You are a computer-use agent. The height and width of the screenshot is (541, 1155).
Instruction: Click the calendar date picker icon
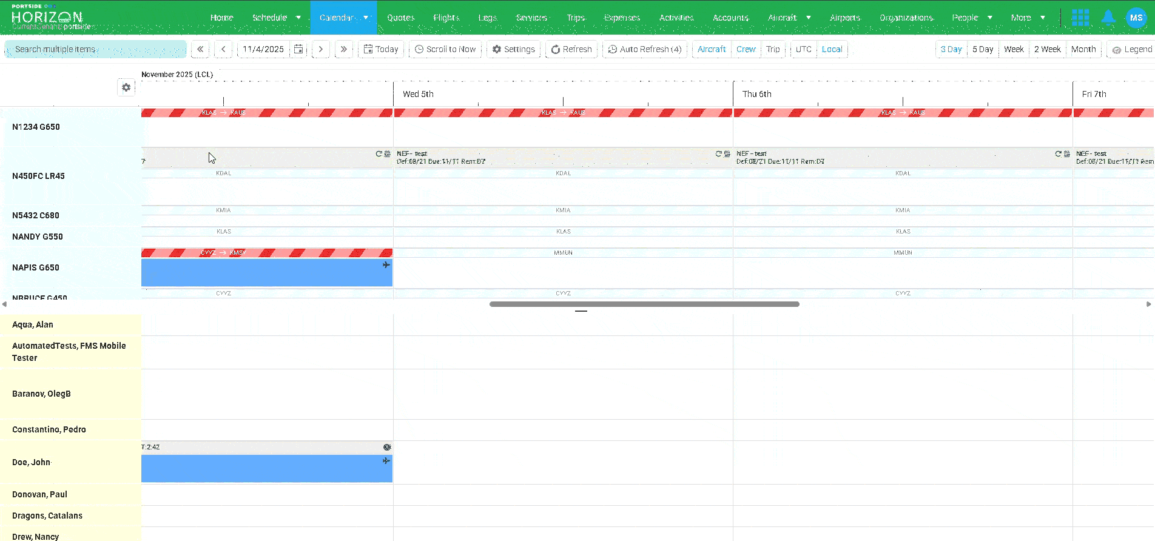[298, 49]
